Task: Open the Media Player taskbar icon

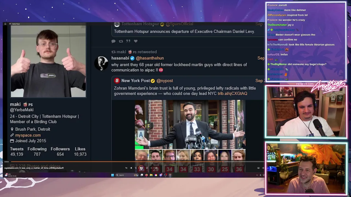Action: coord(170,175)
